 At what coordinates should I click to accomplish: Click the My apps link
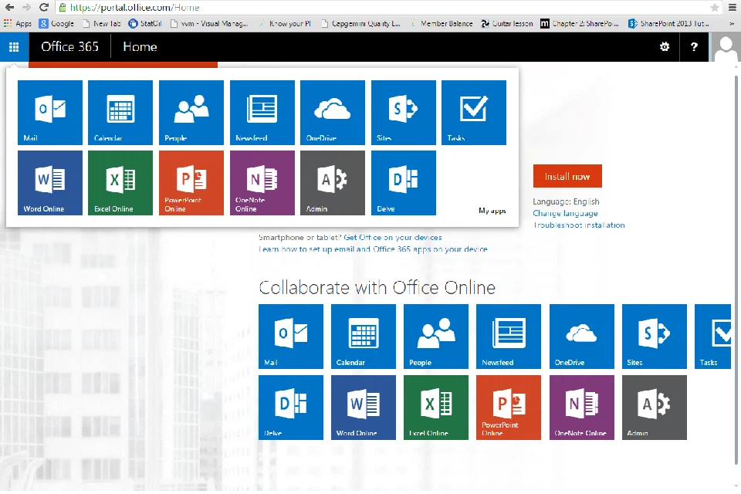(x=492, y=211)
